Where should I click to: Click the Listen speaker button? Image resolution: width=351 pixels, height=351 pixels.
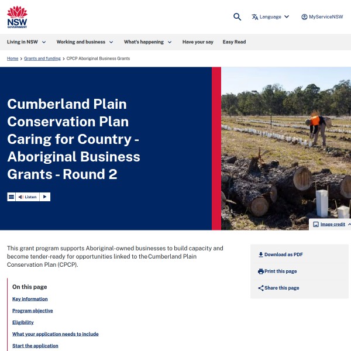coord(27,197)
